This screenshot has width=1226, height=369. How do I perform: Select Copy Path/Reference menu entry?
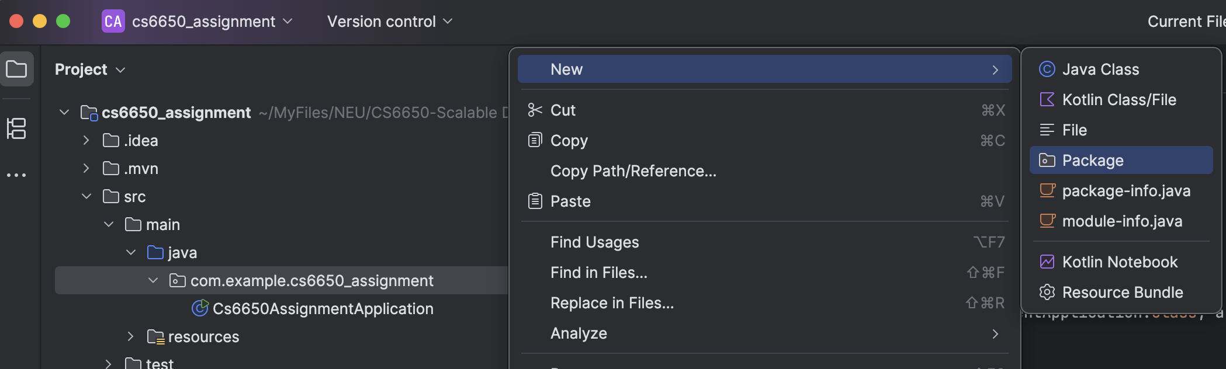tap(633, 171)
